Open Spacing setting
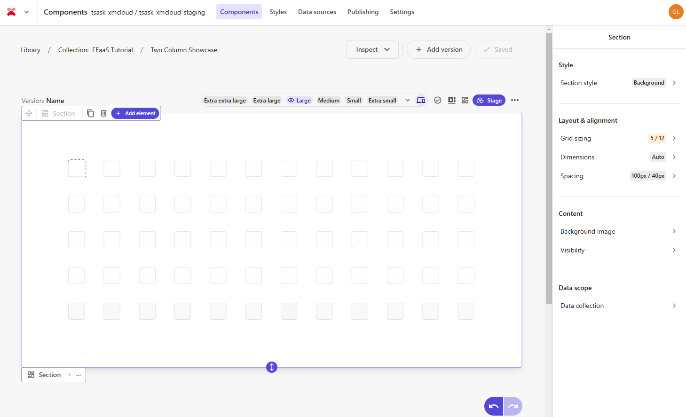The width and height of the screenshot is (686, 417). [619, 176]
